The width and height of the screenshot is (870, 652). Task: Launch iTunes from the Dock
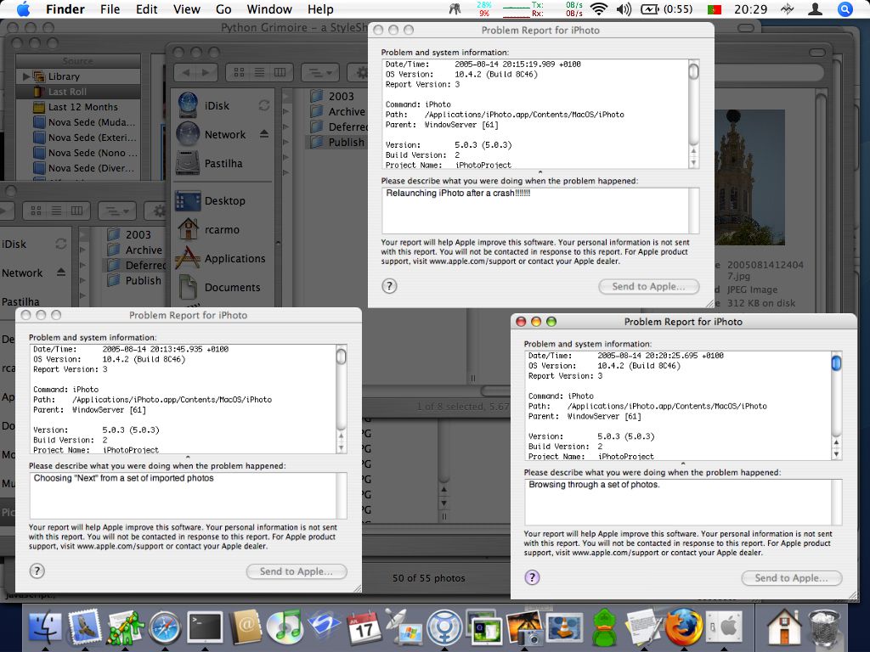click(x=285, y=628)
